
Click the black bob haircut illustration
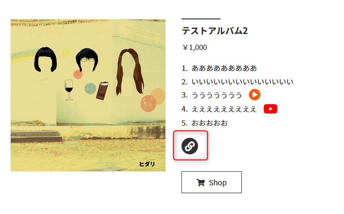(x=45, y=59)
